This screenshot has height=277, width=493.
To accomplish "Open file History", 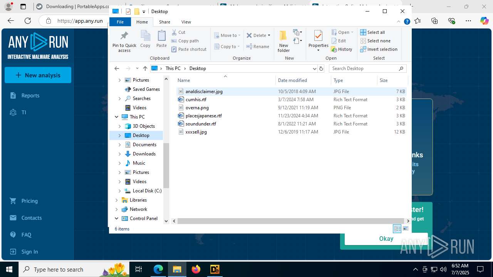I will [342, 49].
